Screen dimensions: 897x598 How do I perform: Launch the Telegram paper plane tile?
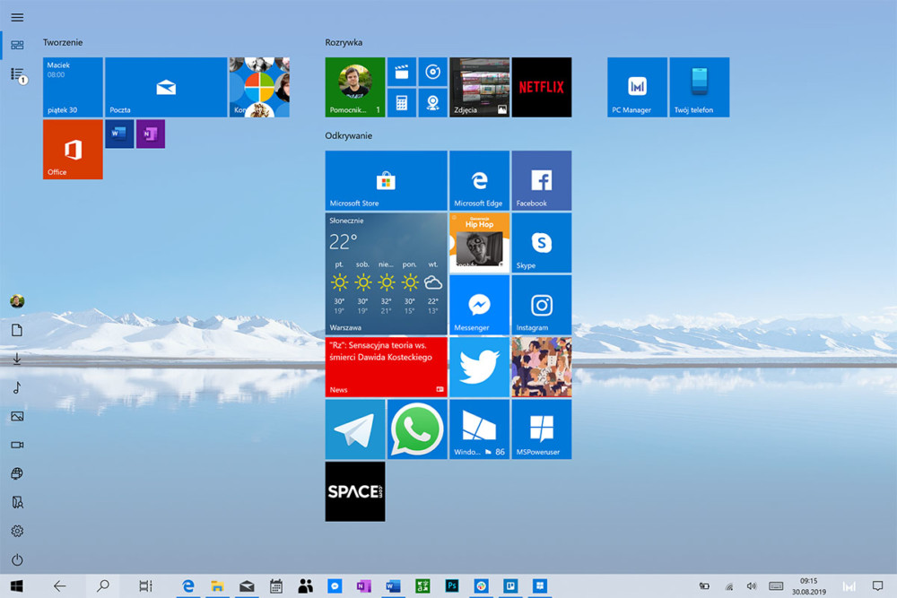[355, 429]
